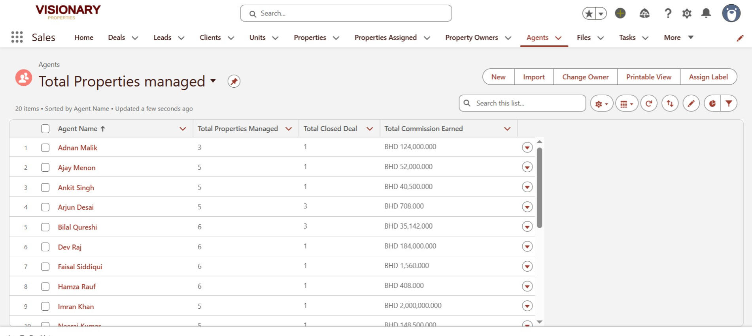This screenshot has width=752, height=336.
Task: Open Total Closed Deal column menu
Action: [370, 129]
